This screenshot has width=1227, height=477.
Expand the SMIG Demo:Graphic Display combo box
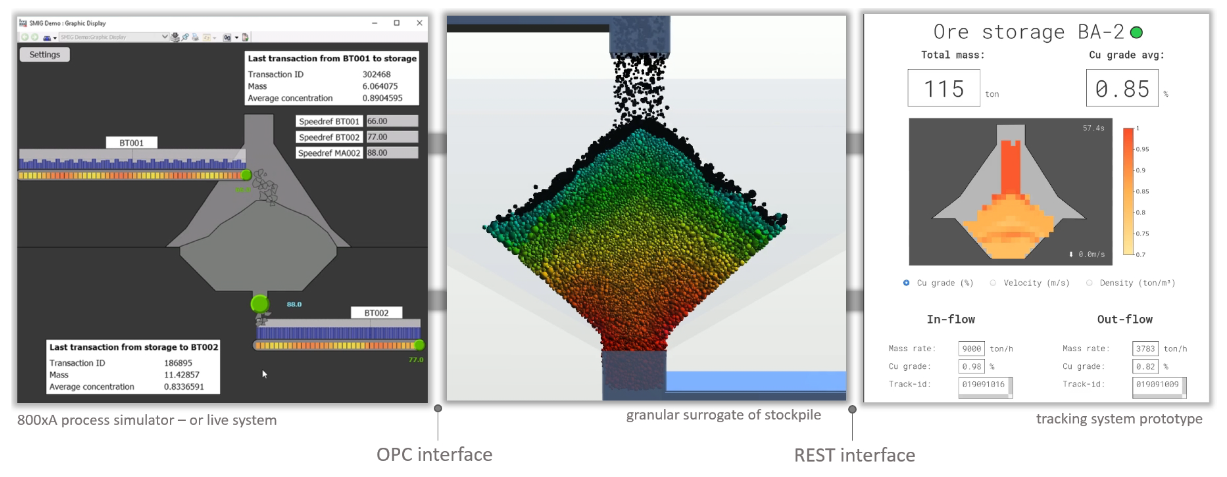pyautogui.click(x=165, y=37)
